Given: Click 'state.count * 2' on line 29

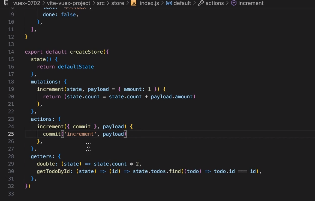Looking at the screenshot, I should coord(116,164).
